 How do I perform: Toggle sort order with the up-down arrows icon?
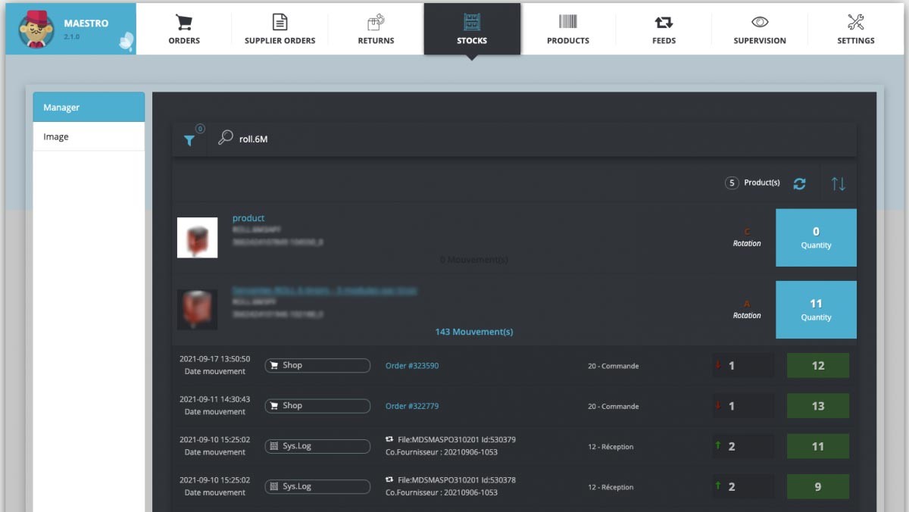(x=838, y=183)
